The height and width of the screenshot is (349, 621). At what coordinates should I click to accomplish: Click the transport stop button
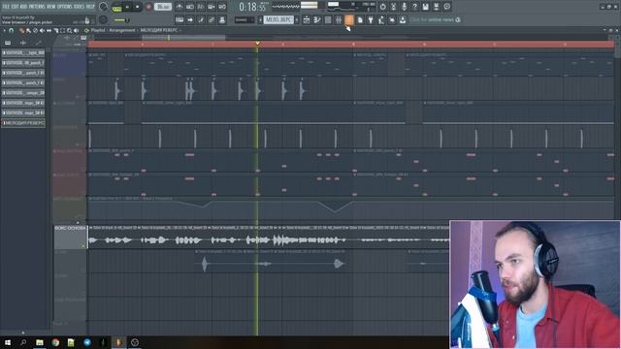click(138, 7)
